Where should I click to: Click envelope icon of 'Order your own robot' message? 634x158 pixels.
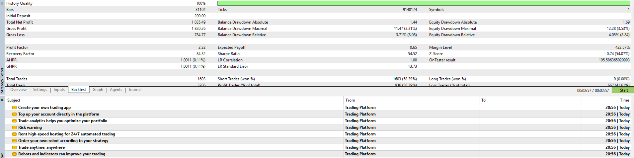pyautogui.click(x=14, y=141)
